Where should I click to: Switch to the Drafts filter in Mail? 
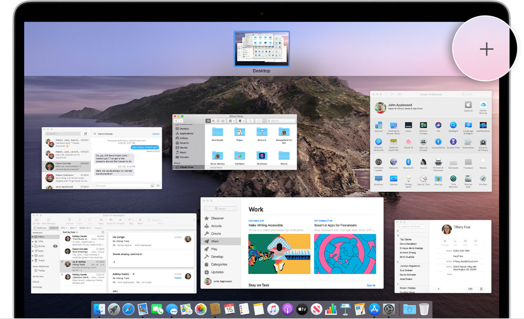pos(84,228)
